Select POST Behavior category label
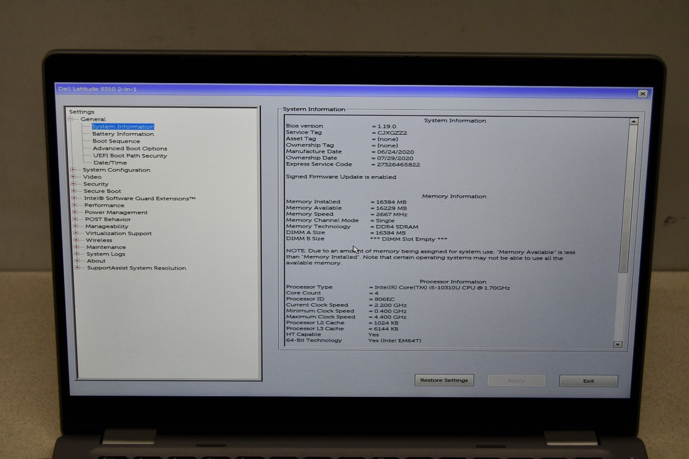 click(108, 219)
